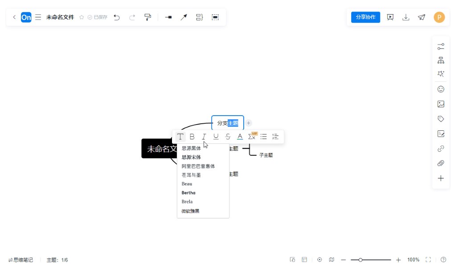
Task: Start presentation play mode
Action: (x=390, y=17)
